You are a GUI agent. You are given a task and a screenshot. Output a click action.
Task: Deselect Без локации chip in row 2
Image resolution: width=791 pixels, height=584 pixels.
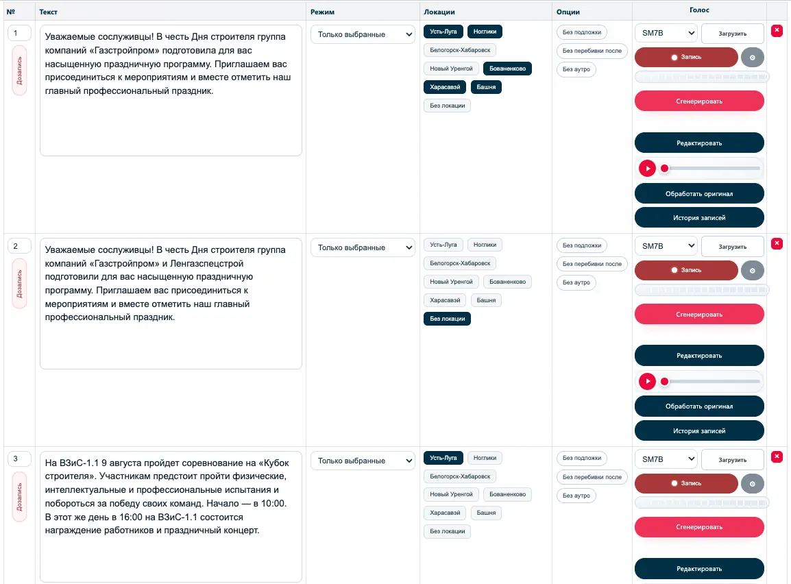point(447,319)
